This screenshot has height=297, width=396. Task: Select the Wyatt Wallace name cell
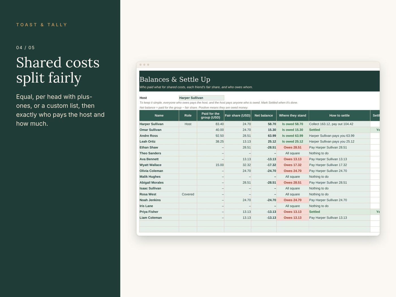tap(159, 165)
